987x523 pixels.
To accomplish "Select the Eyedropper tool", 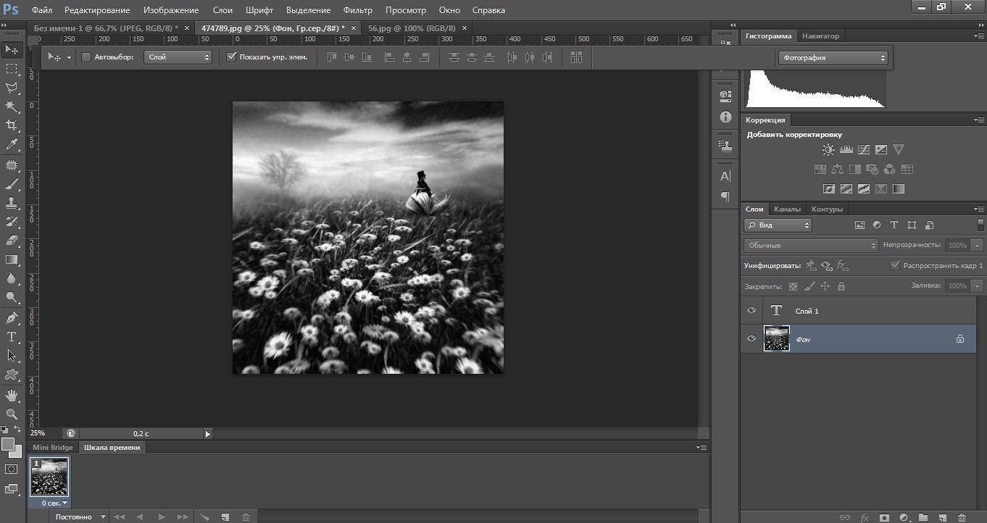I will tap(12, 144).
